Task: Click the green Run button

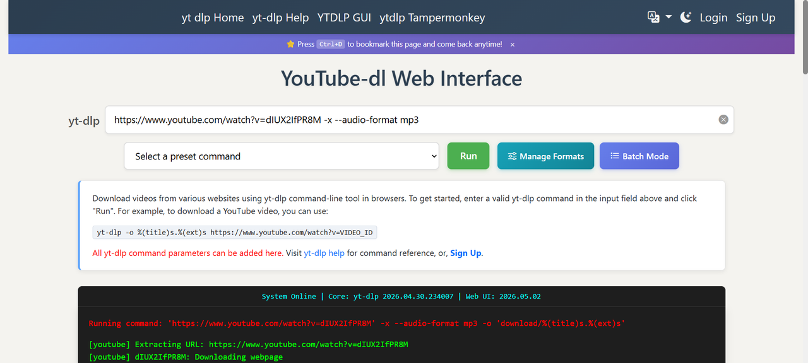Action: click(x=468, y=156)
